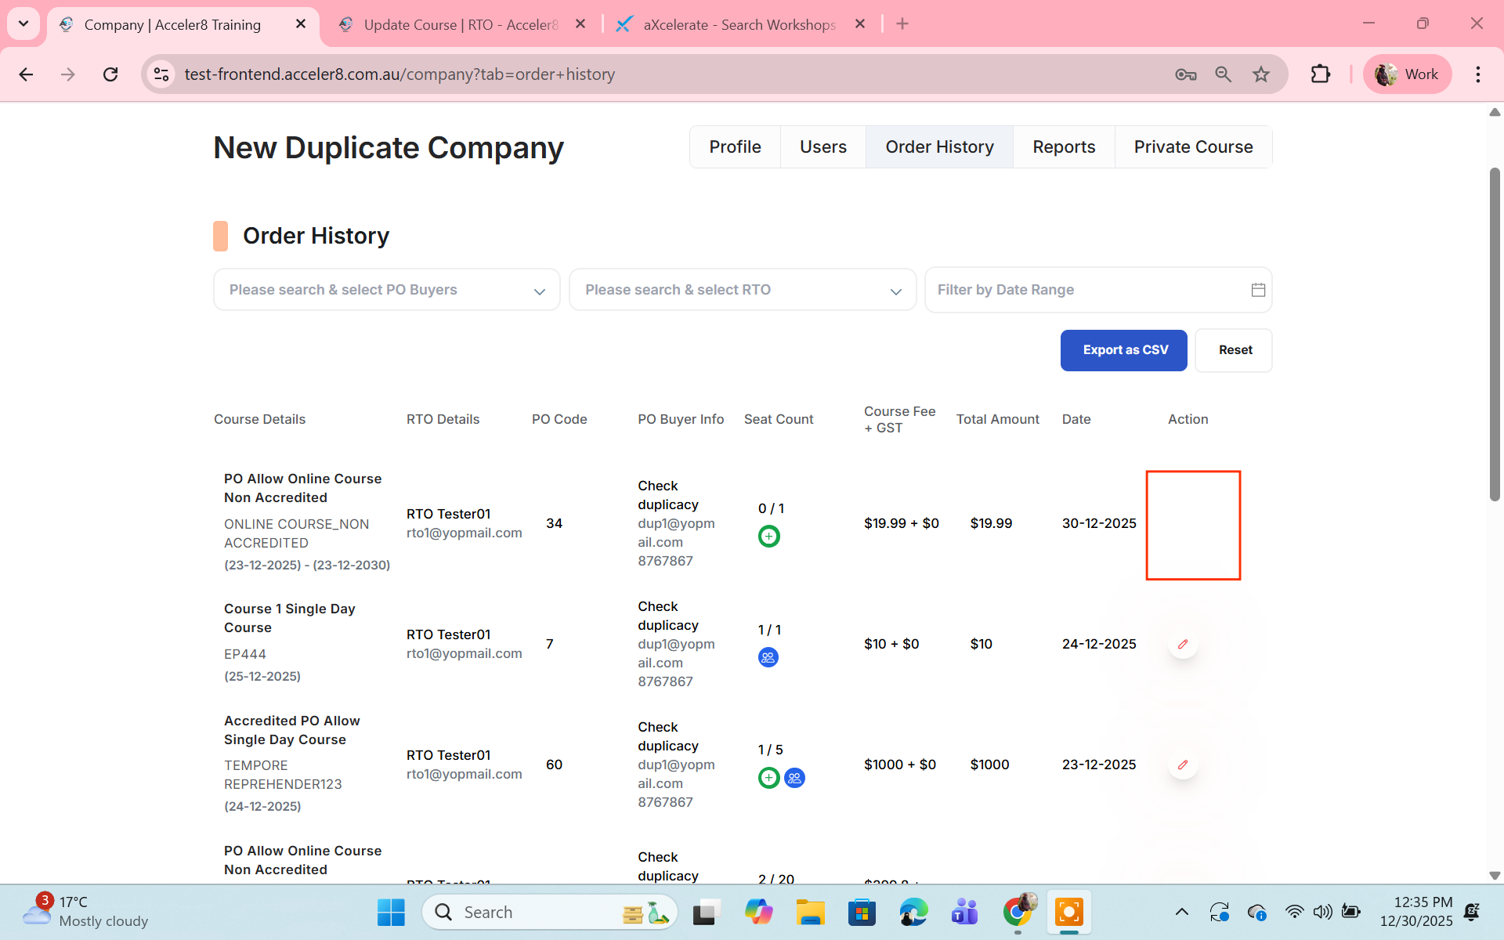Open the Reports tab
The image size is (1504, 940).
click(1063, 147)
